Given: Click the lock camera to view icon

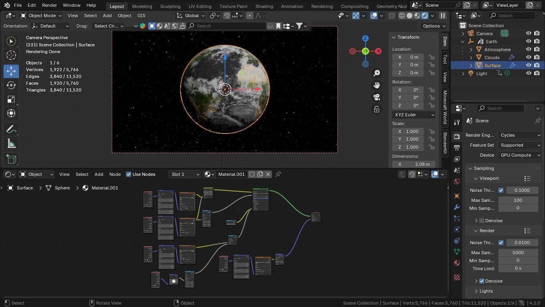Looking at the screenshot, I should pos(377,109).
